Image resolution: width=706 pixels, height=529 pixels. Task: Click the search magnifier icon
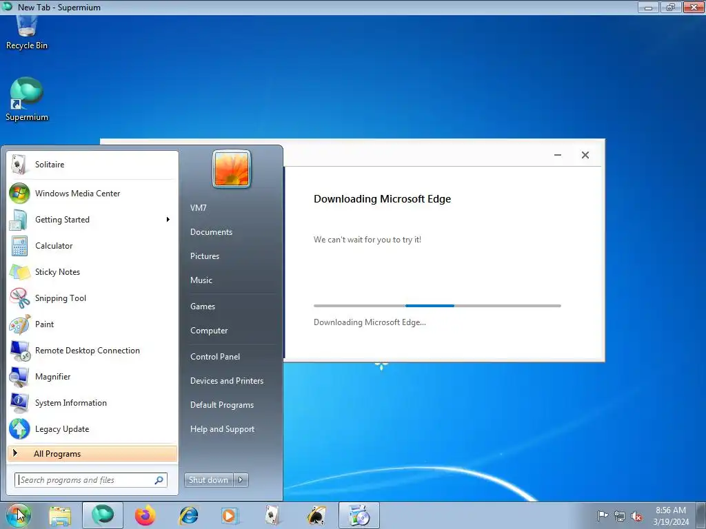point(159,480)
